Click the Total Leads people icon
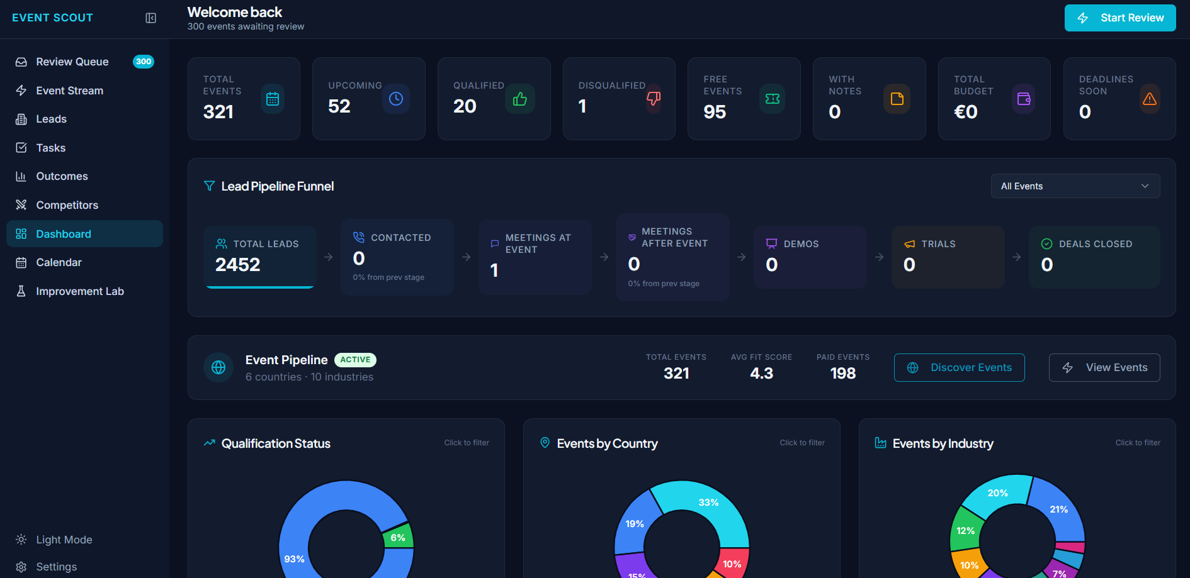Image resolution: width=1190 pixels, height=578 pixels. click(222, 244)
